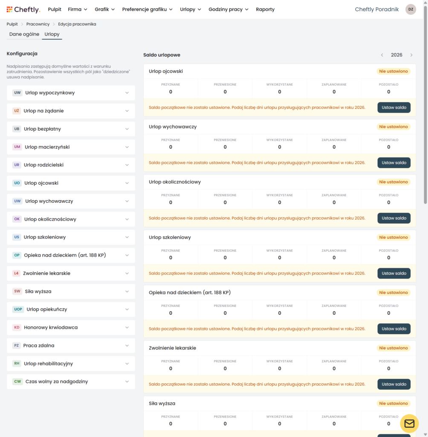Click the KD badge icon
Image resolution: width=428 pixels, height=437 pixels.
coord(17,327)
